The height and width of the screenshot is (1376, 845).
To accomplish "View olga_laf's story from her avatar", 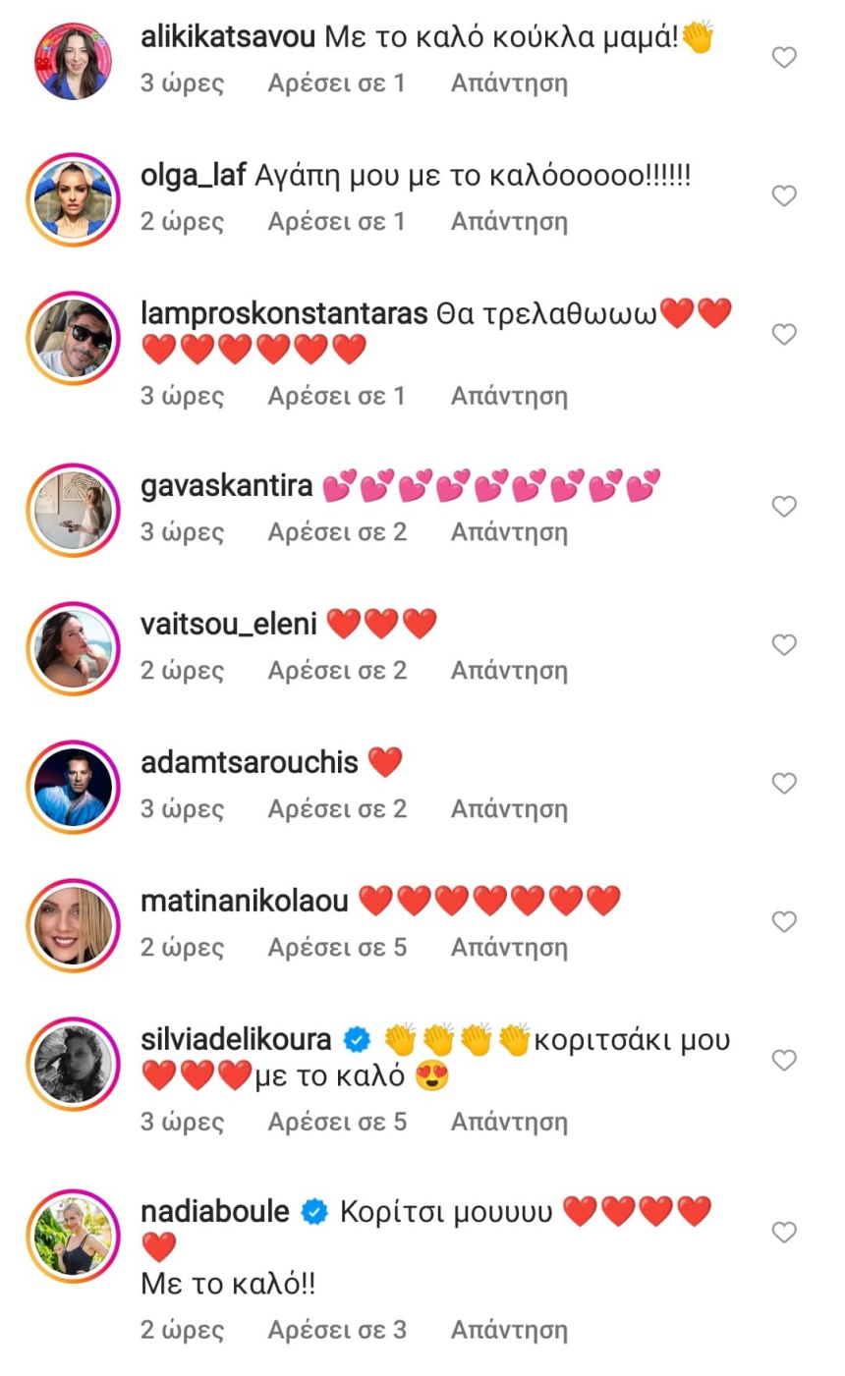I will pos(73,199).
